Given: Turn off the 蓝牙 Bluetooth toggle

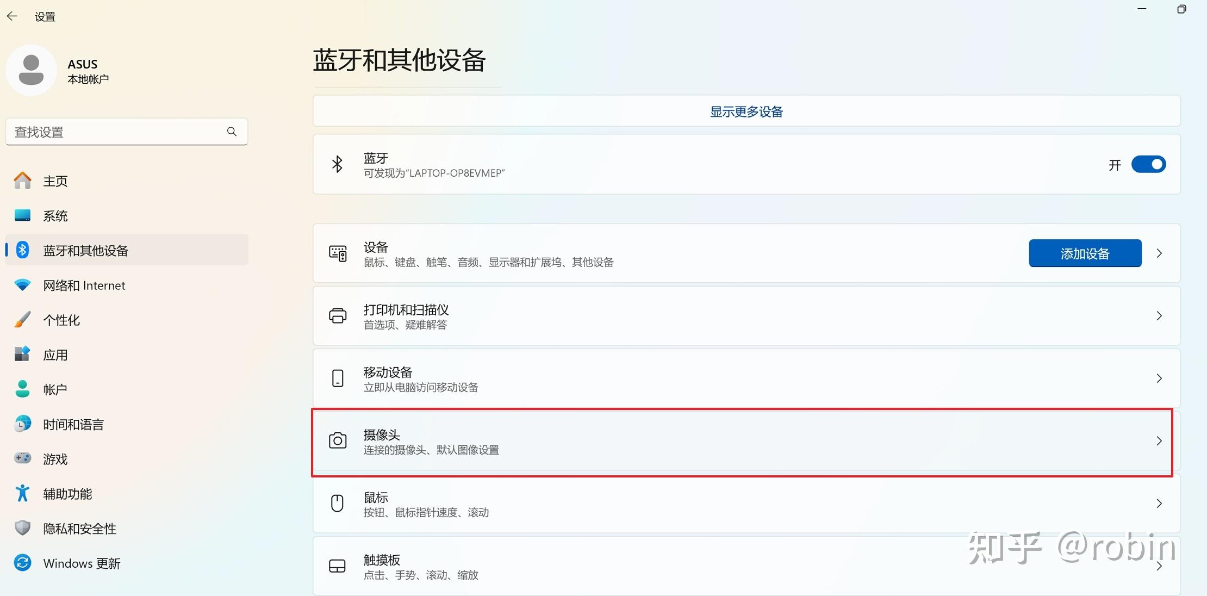Looking at the screenshot, I should pyautogui.click(x=1148, y=164).
